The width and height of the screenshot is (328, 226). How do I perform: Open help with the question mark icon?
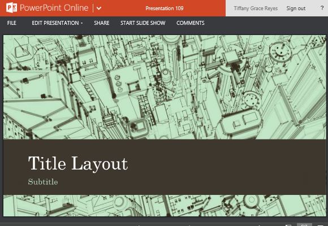(322, 8)
